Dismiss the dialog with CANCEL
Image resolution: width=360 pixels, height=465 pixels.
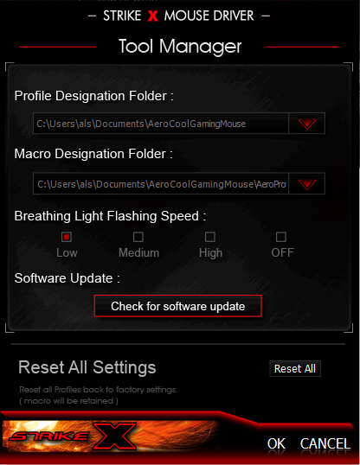click(325, 444)
